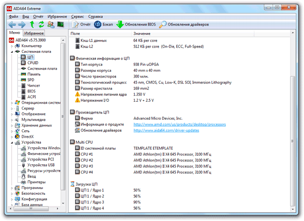Select the Ввод tree item

pyautogui.click(x=29, y=176)
